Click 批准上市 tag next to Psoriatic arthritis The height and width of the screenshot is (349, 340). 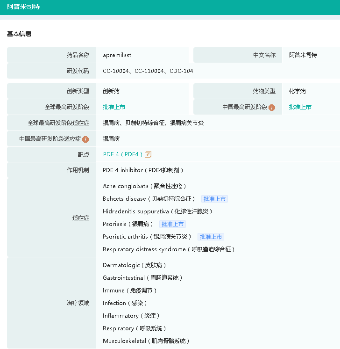(211, 237)
